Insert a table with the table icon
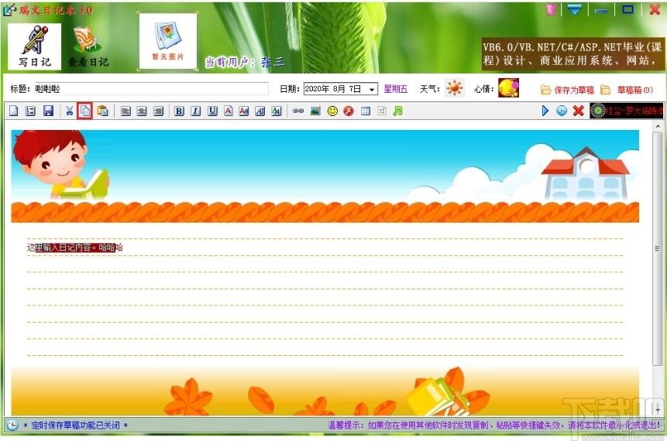The width and height of the screenshot is (667, 441). coord(366,111)
